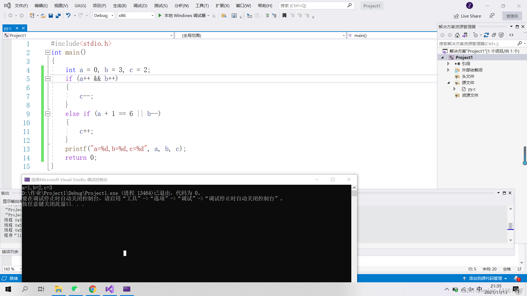
Task: Click the Save All toolbar icon
Action: point(58,16)
